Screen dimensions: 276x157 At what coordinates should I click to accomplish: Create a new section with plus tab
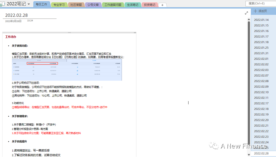pos(162,5)
